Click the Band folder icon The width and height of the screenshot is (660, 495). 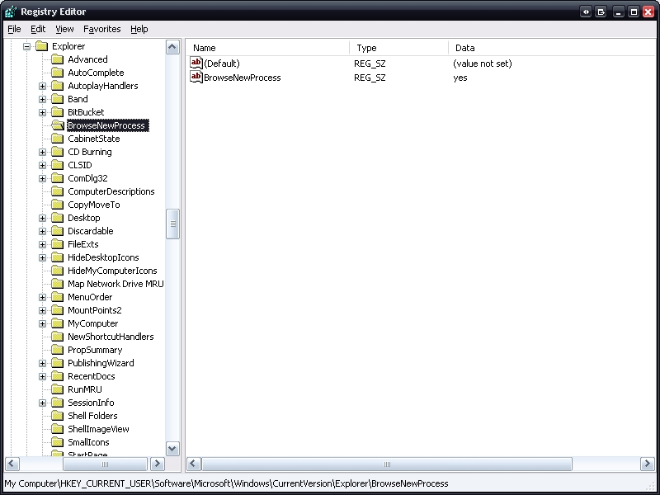pyautogui.click(x=57, y=99)
